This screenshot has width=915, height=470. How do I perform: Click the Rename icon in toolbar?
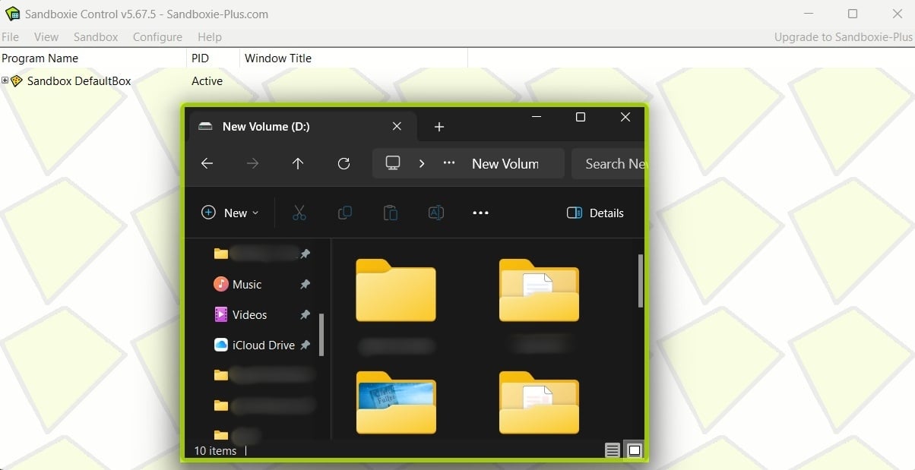[436, 213]
